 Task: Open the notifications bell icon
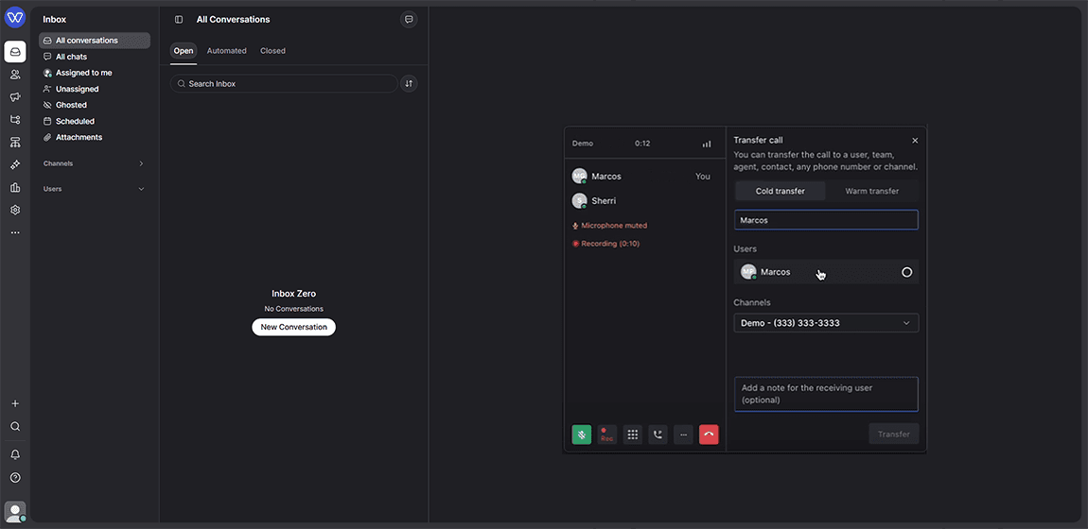click(x=14, y=455)
